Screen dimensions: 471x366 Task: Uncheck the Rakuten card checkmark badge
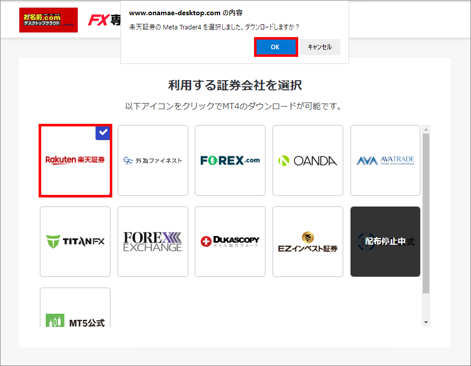103,132
